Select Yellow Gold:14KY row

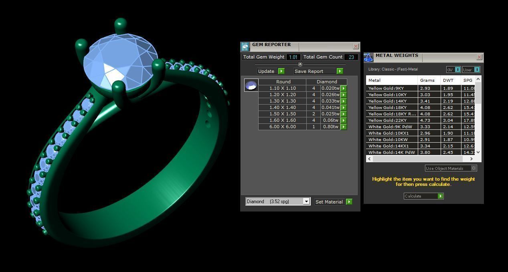tap(421, 101)
